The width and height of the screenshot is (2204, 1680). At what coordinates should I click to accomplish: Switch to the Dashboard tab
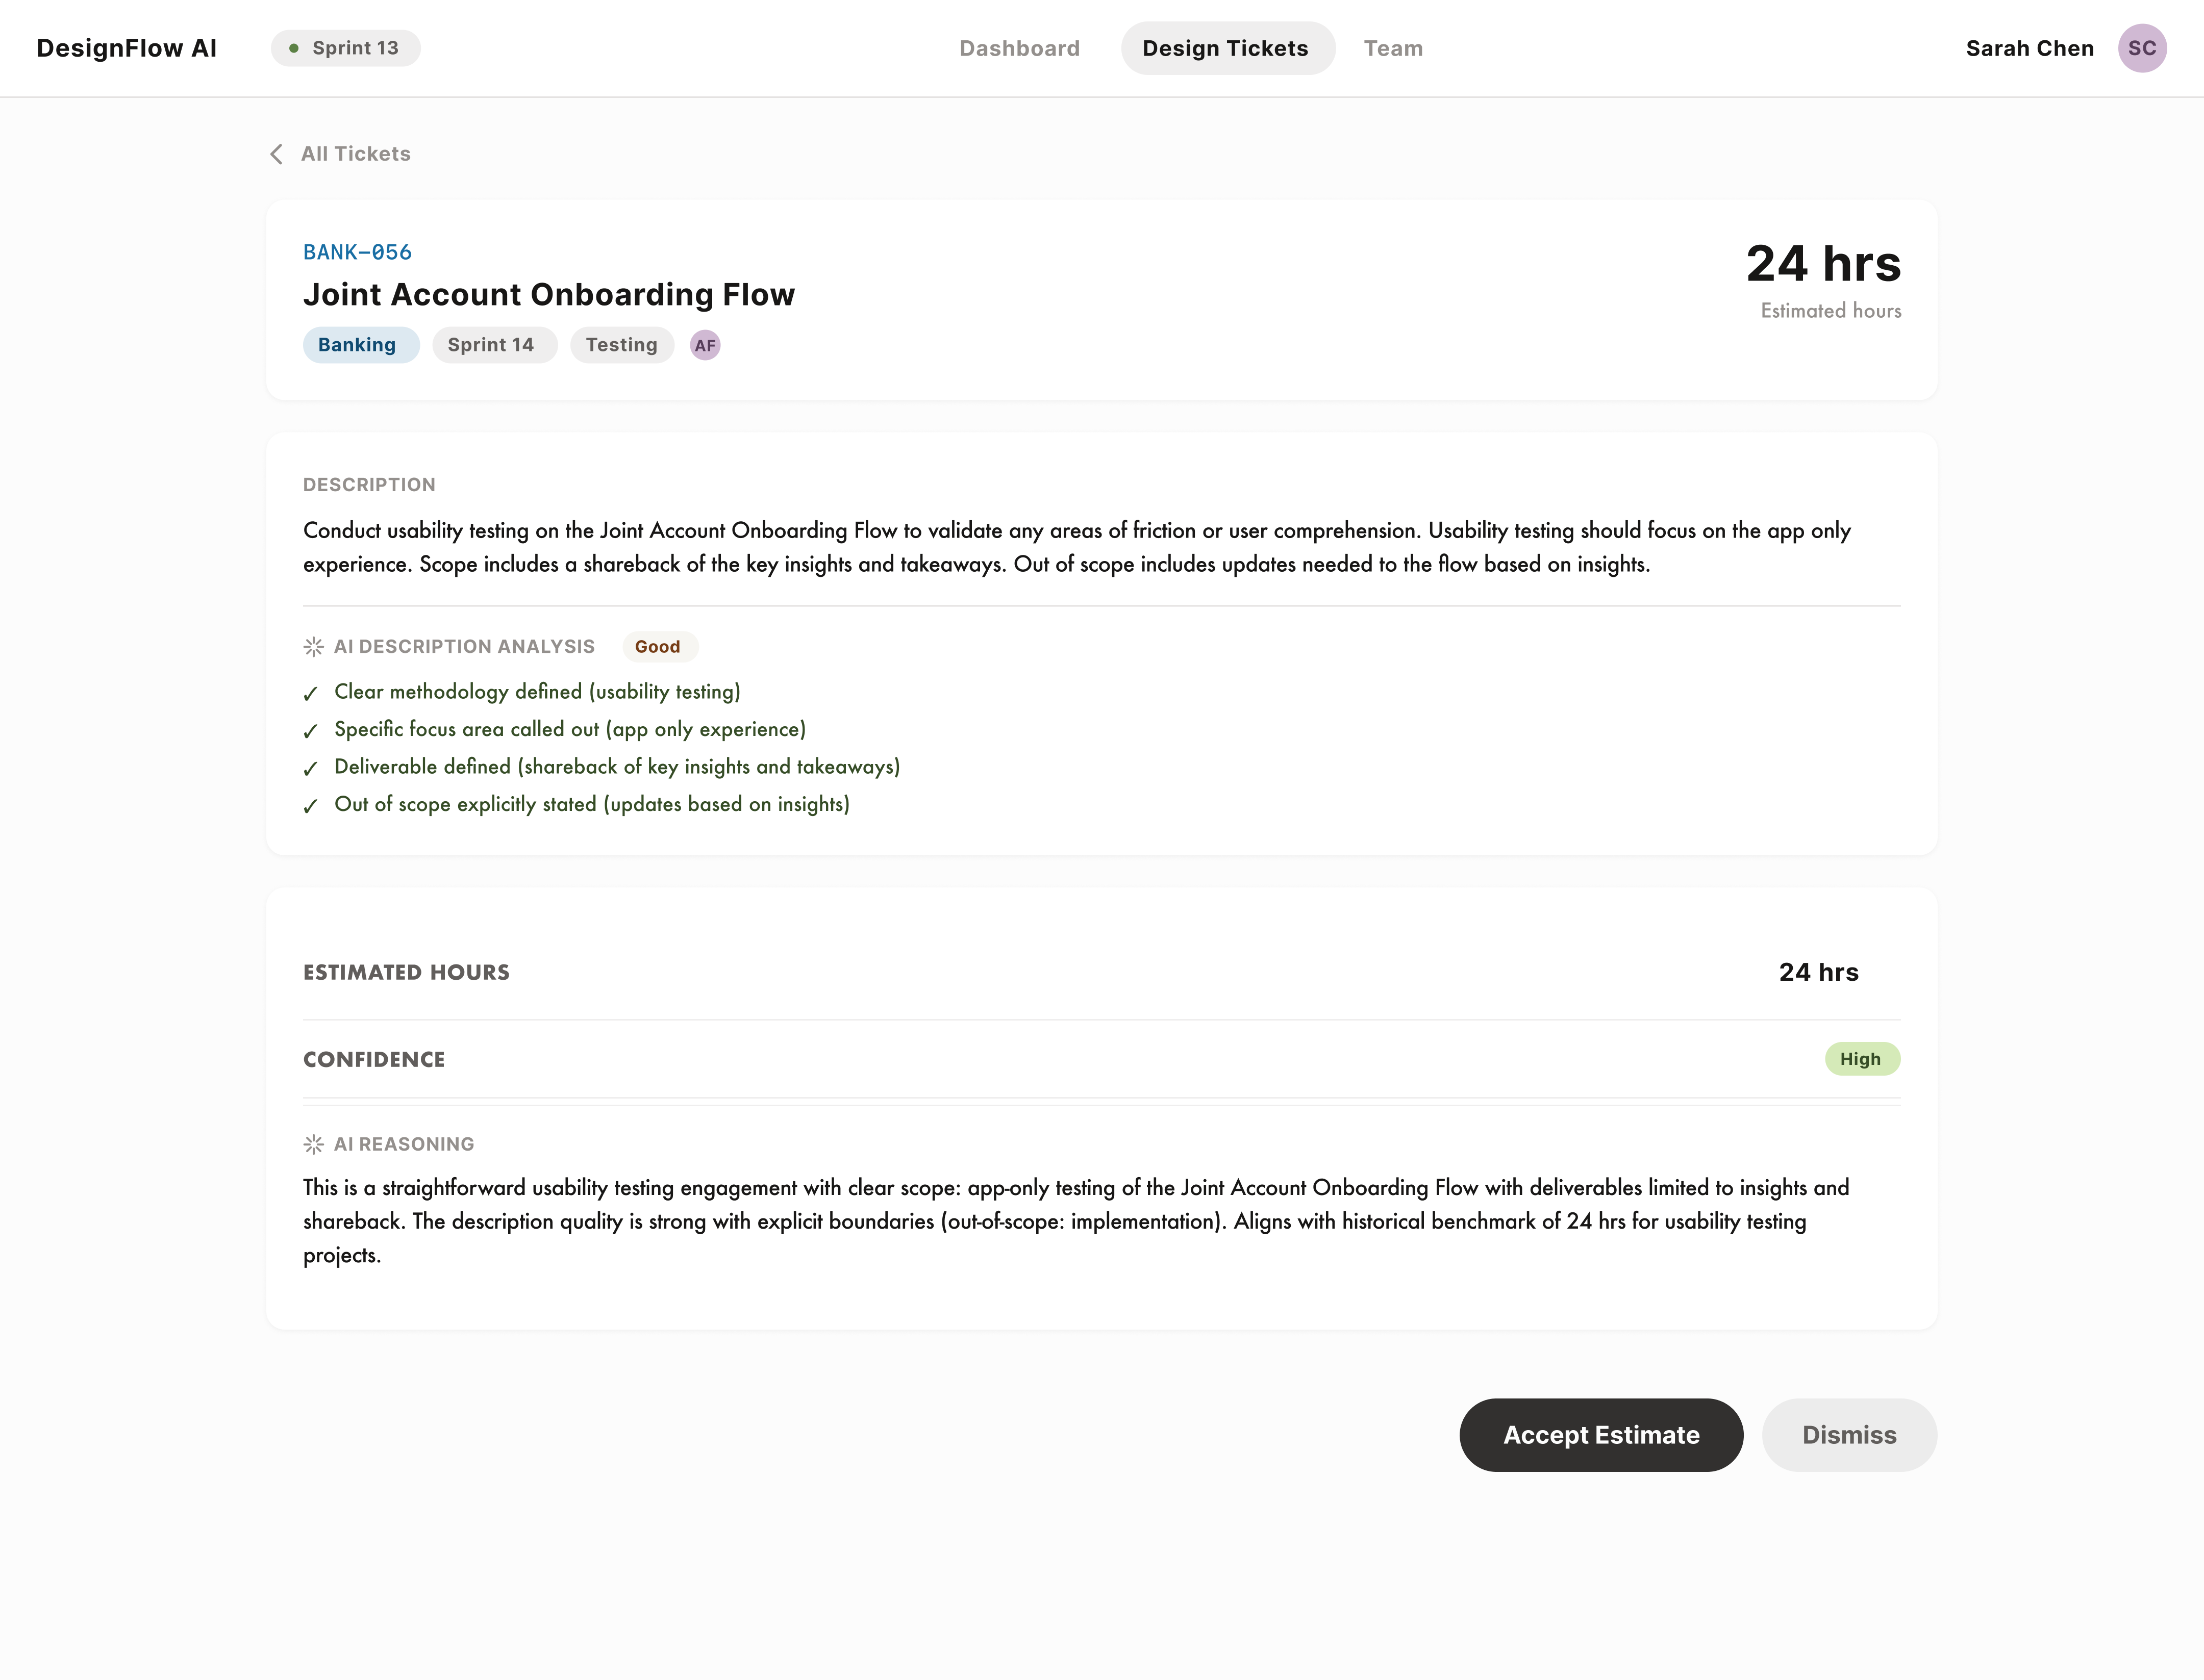(1019, 47)
